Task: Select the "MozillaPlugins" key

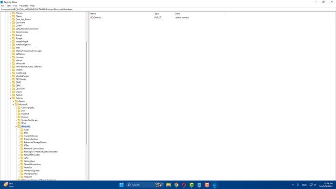Action: [22, 76]
